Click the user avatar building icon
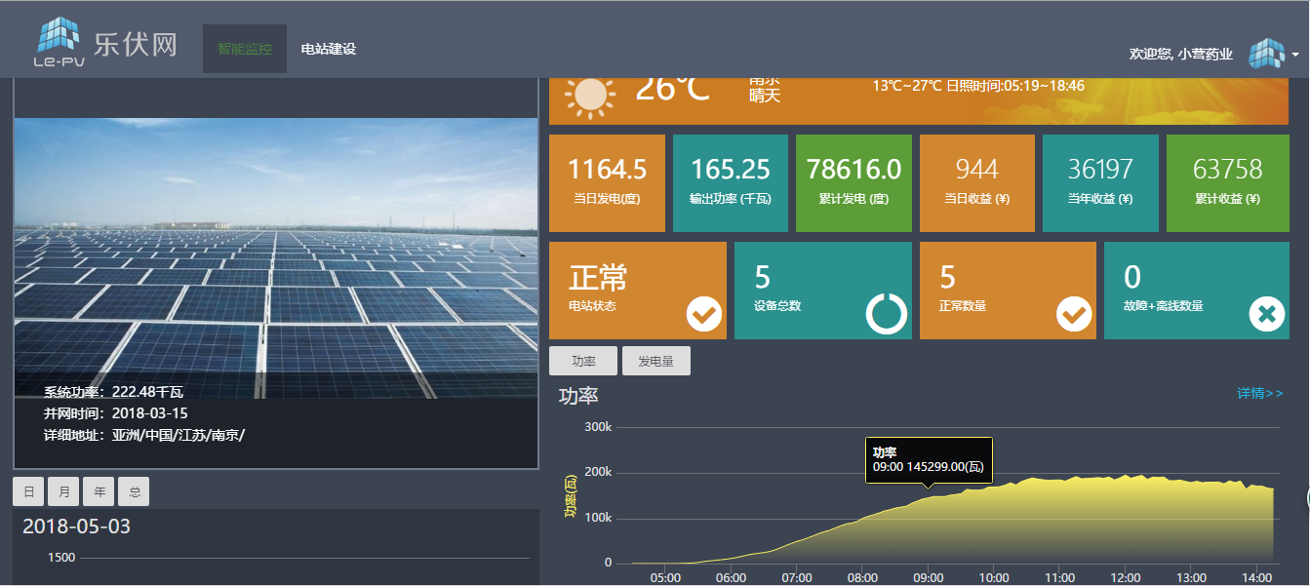Viewport: 1310px width, 586px height. [1266, 54]
